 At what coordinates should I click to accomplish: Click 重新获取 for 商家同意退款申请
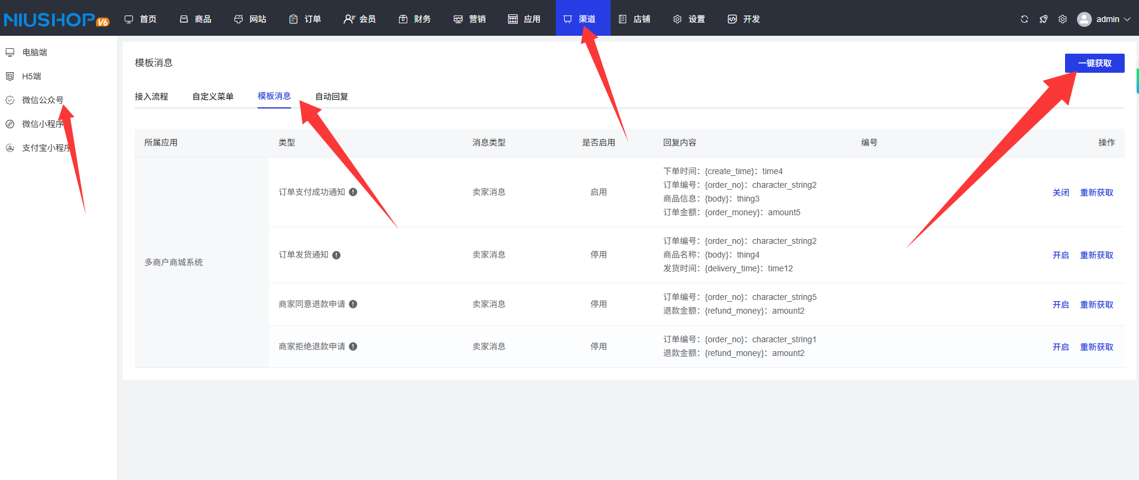(x=1097, y=305)
